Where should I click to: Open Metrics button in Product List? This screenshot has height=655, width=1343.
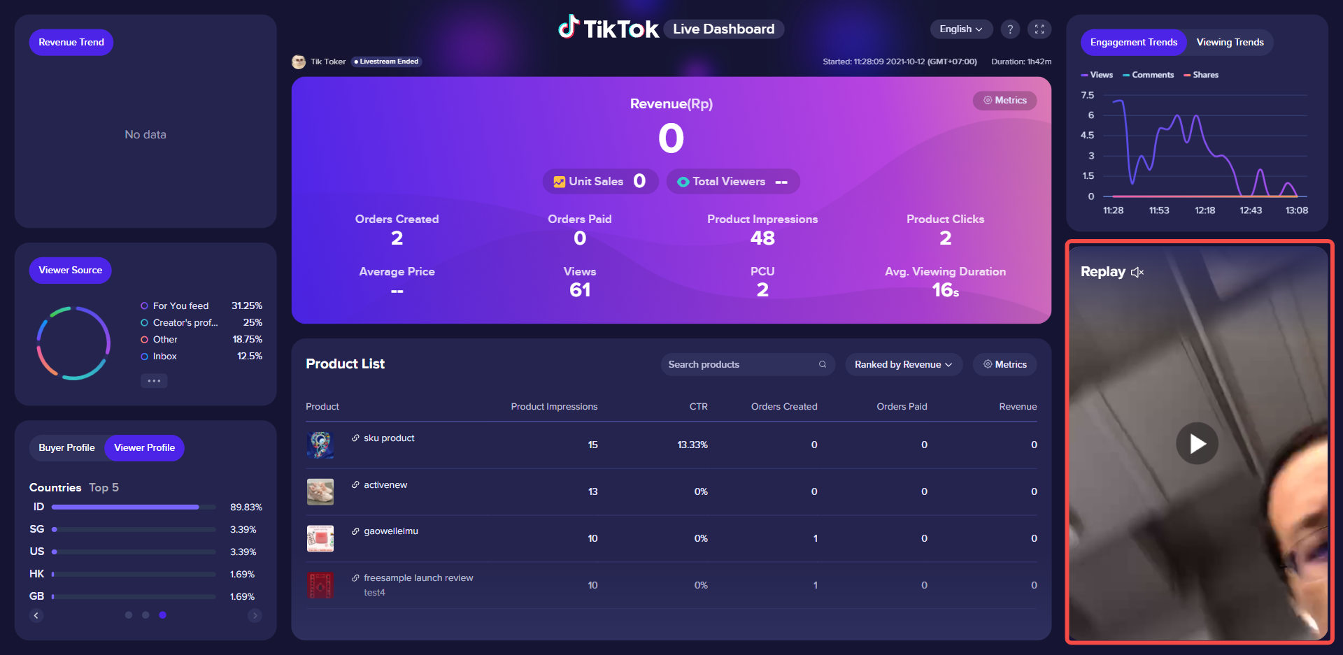(1004, 364)
